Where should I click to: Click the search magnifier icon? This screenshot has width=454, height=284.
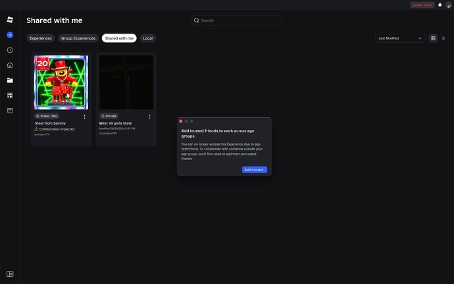coord(197,20)
